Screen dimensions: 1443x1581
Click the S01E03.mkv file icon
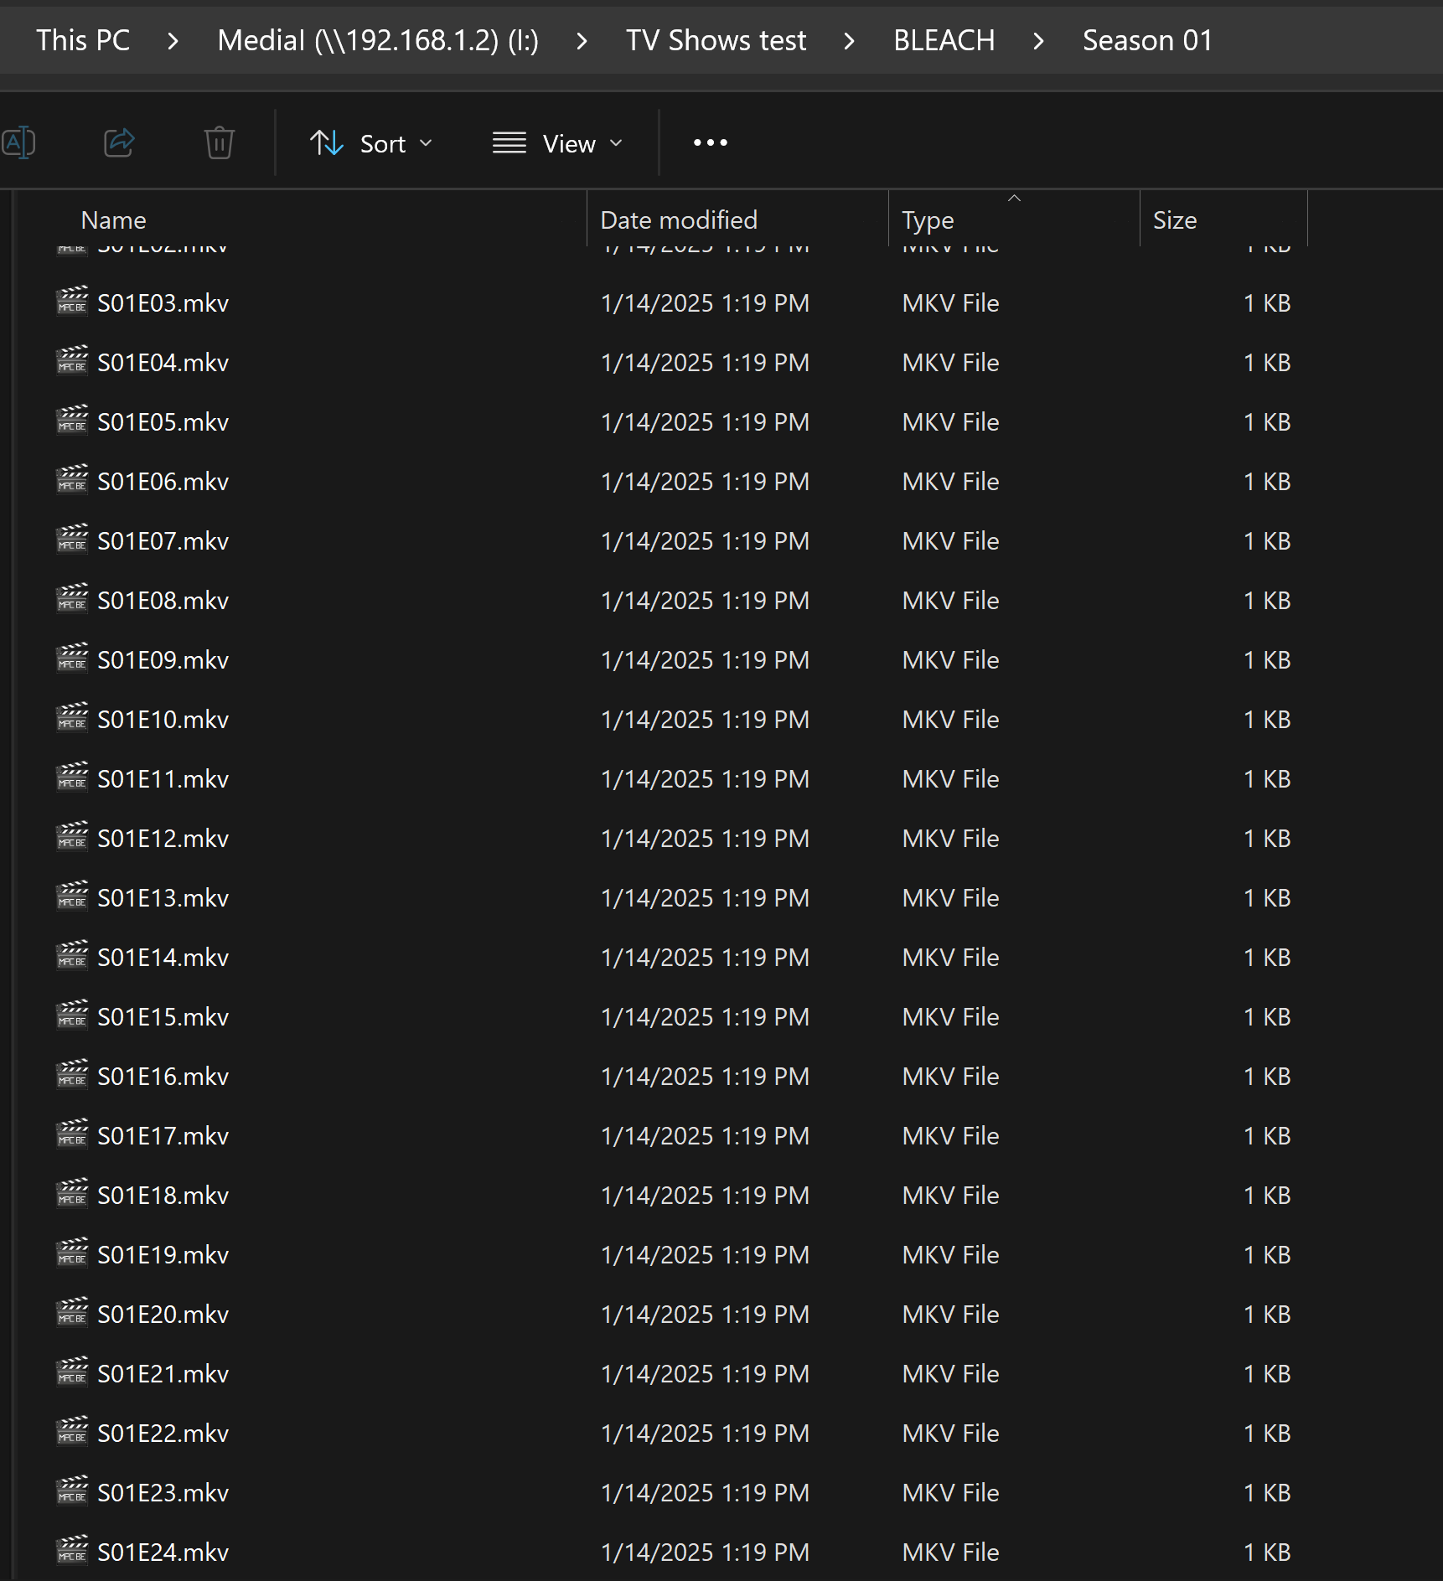point(72,301)
